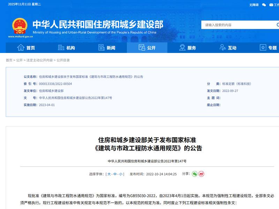This screenshot has width=279, height=209.
Task: Click the document icon beside 公开
Action: pyautogui.click(x=141, y=48)
